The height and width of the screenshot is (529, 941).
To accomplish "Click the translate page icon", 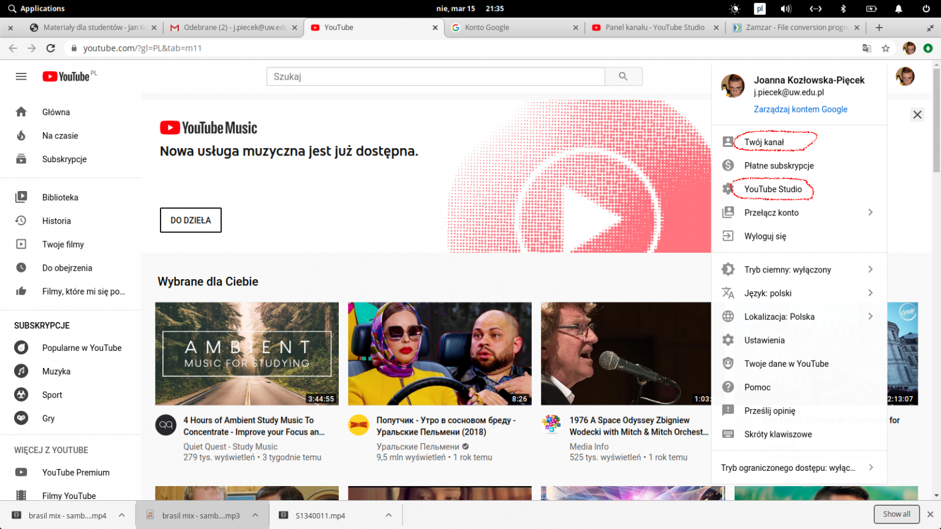I will point(867,48).
